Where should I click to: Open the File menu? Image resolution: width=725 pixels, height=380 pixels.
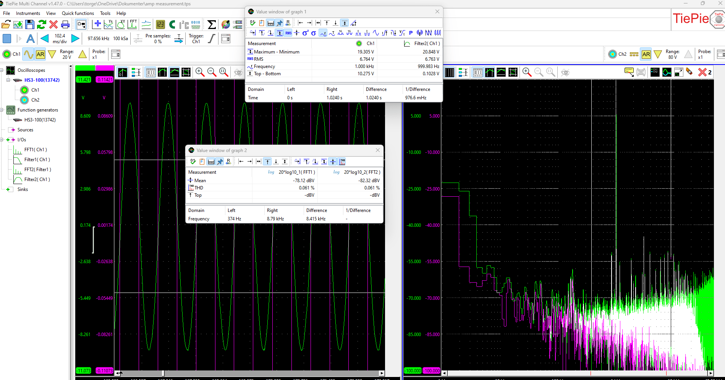pyautogui.click(x=6, y=13)
